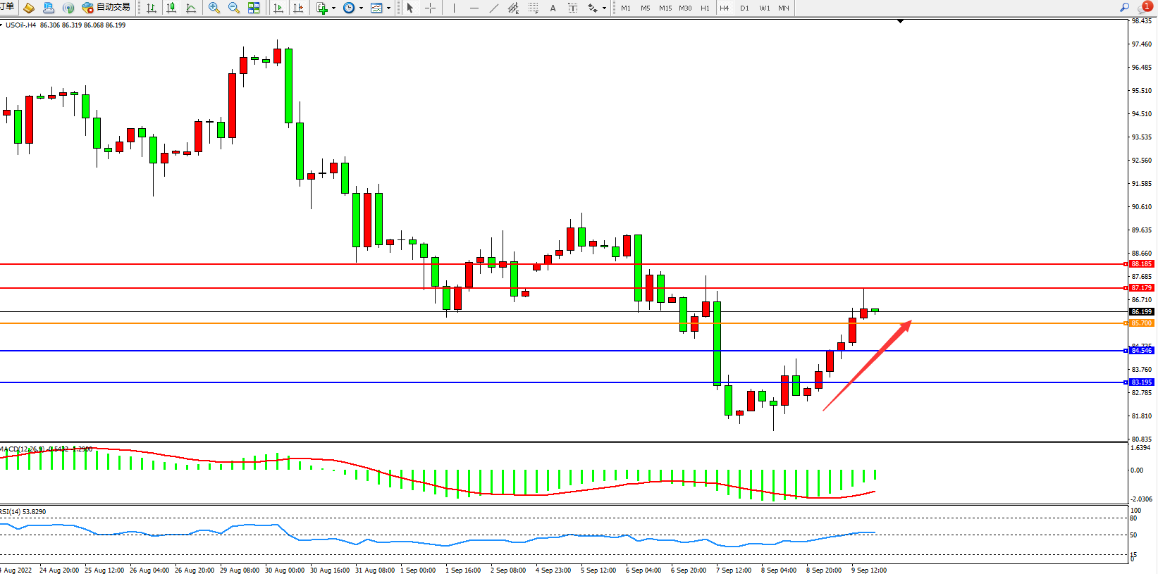Select the Text label tool
The width and height of the screenshot is (1158, 574).
click(553, 8)
